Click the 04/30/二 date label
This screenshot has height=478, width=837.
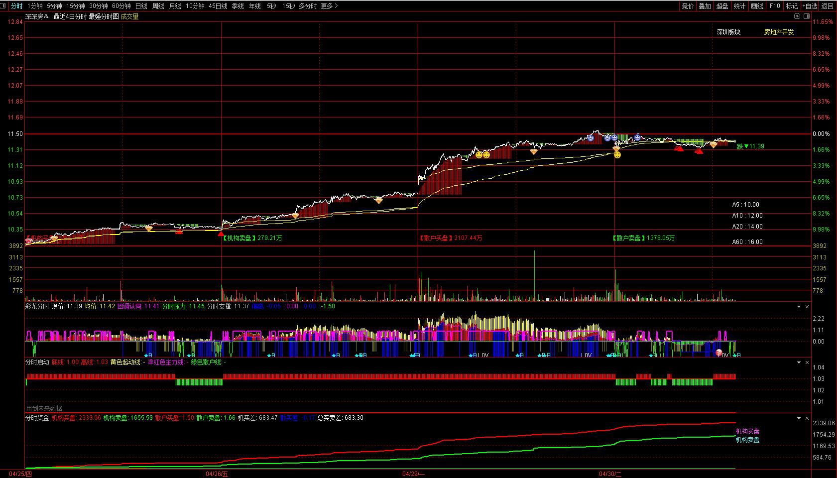click(610, 474)
